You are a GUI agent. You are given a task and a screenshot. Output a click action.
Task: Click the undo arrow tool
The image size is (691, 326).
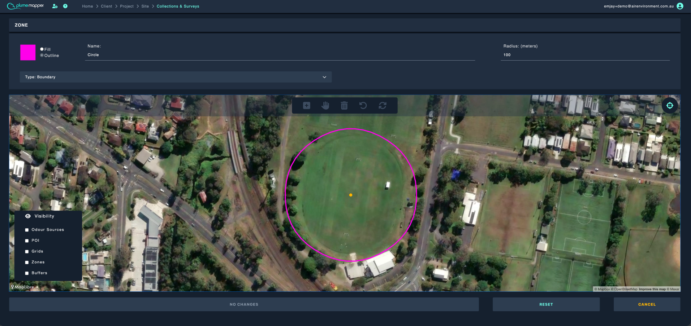(x=363, y=105)
